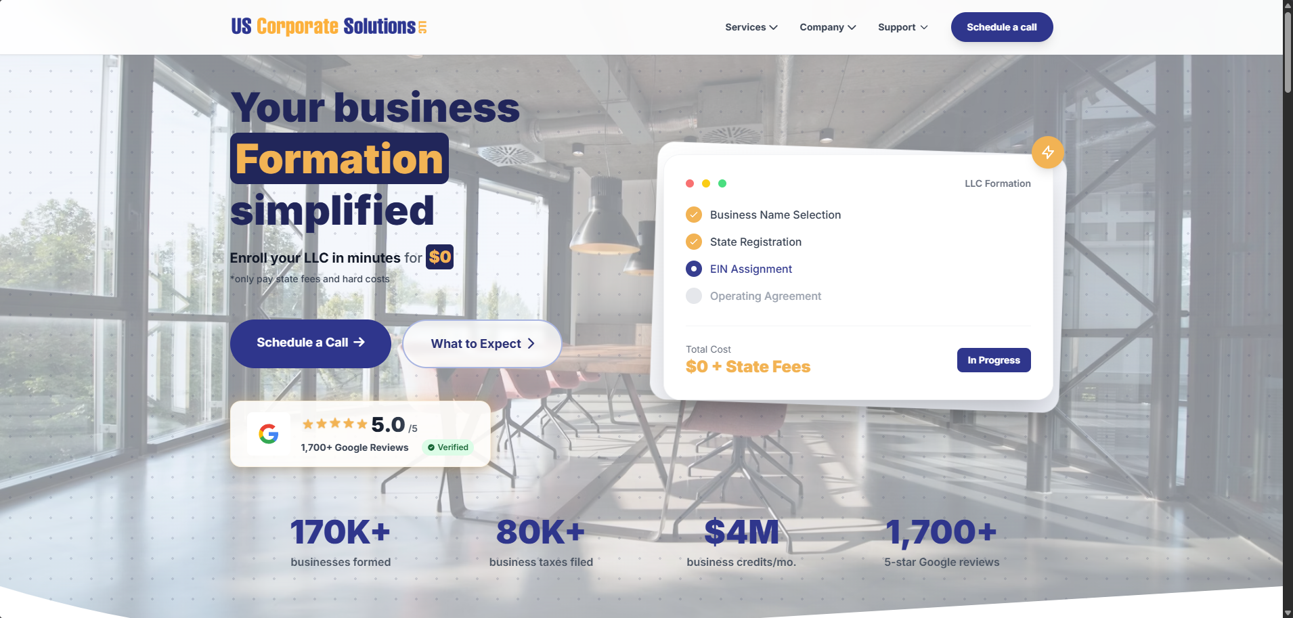Image resolution: width=1293 pixels, height=618 pixels.
Task: Click the Operating Agreement label
Action: 766,296
